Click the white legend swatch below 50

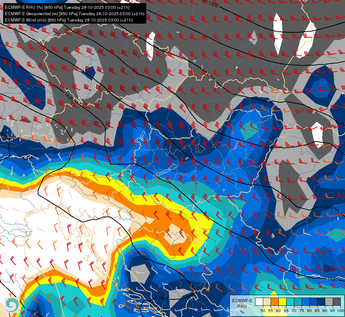click(x=259, y=302)
